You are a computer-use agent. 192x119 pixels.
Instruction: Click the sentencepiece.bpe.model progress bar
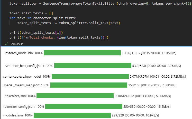coord(90,76)
